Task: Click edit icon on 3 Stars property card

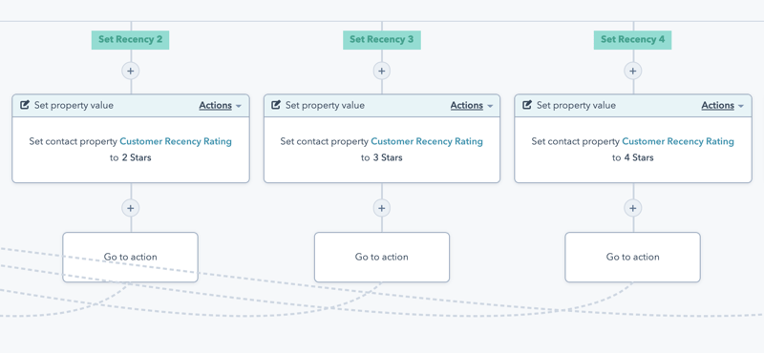Action: (x=276, y=105)
